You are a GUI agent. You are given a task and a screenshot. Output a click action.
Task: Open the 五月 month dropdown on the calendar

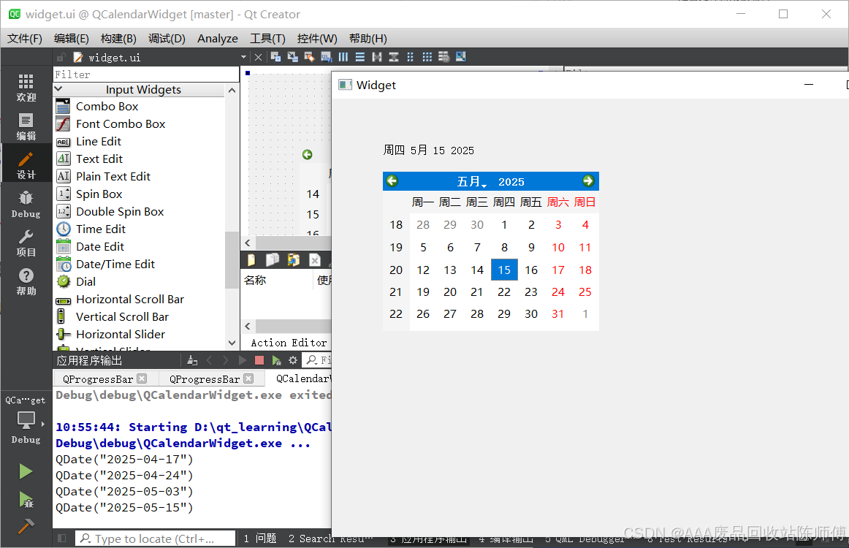(472, 181)
